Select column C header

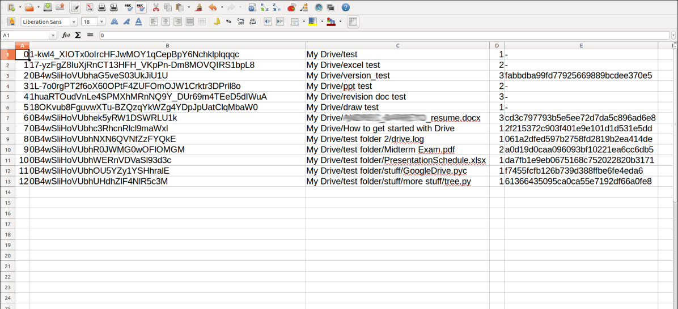click(397, 45)
